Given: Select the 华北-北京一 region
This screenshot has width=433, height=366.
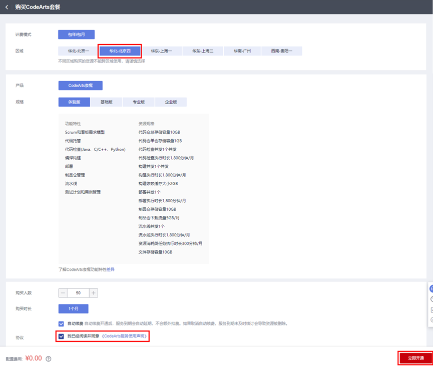Looking at the screenshot, I should (x=78, y=51).
